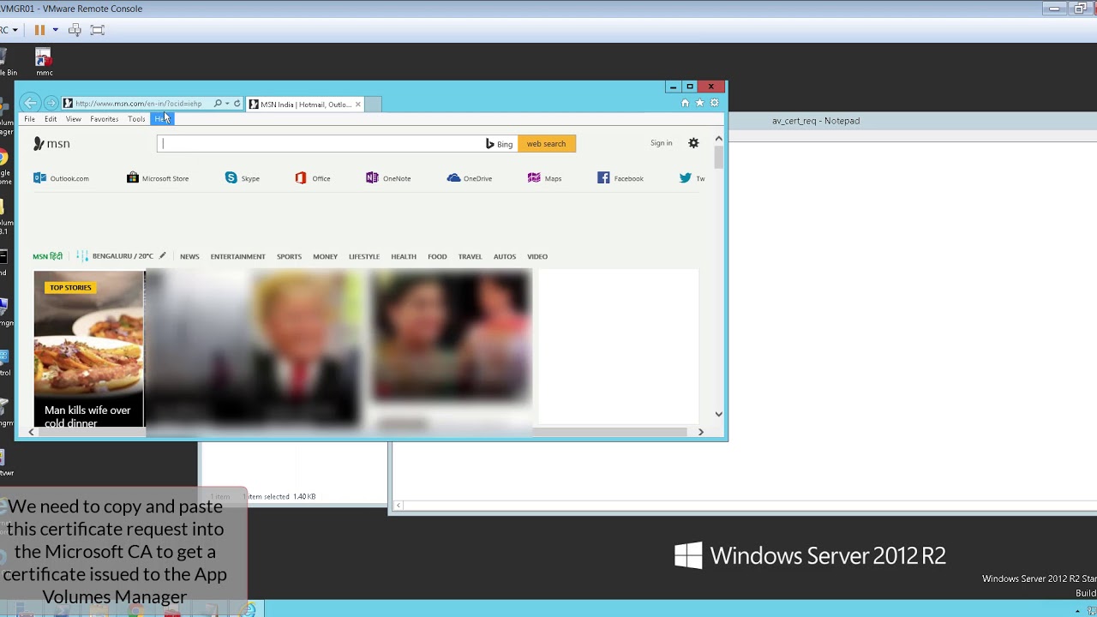Open the Facebook link
1097x617 pixels.
coord(620,178)
